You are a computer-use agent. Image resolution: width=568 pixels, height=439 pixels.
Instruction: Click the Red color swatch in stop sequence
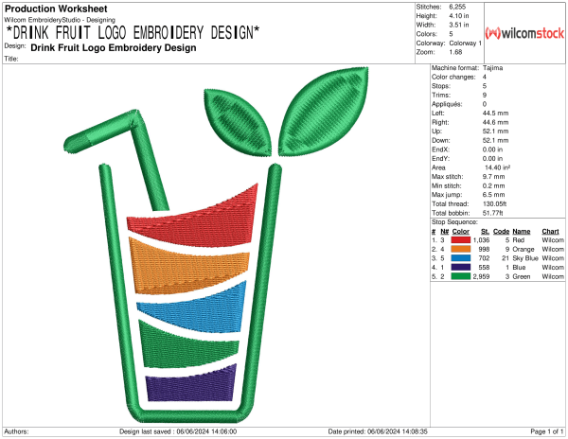(460, 240)
